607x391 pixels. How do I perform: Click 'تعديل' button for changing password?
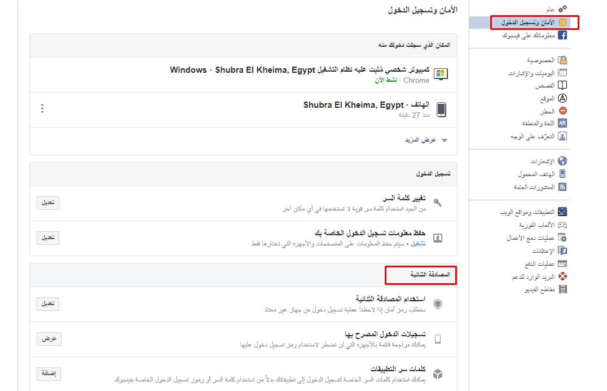coord(48,203)
